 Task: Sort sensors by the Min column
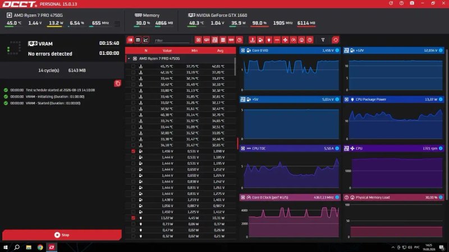(x=194, y=50)
